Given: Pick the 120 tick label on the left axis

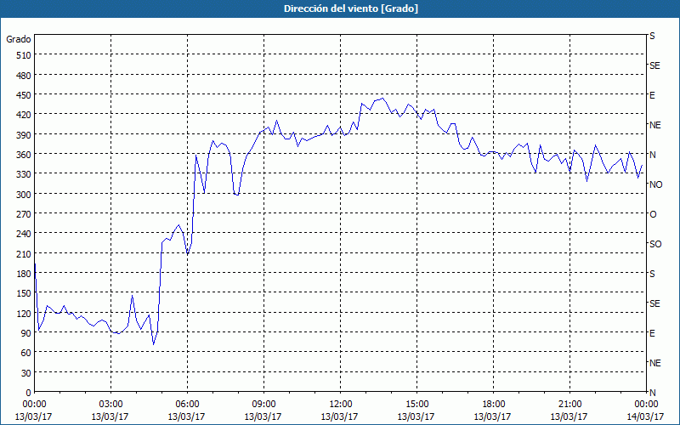Looking at the screenshot, I should coord(24,314).
